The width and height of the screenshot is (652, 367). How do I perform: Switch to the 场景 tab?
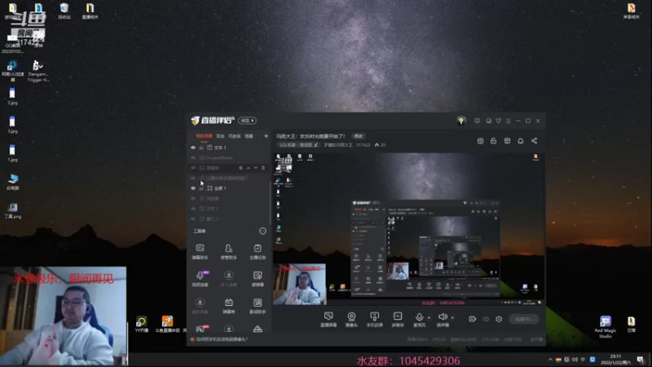(249, 136)
